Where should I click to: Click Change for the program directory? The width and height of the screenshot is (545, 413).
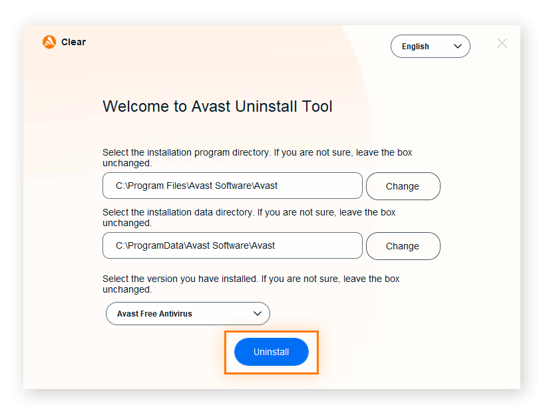(403, 186)
